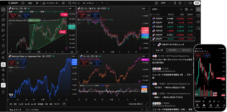Select the ruler measure tool

point(3,52)
